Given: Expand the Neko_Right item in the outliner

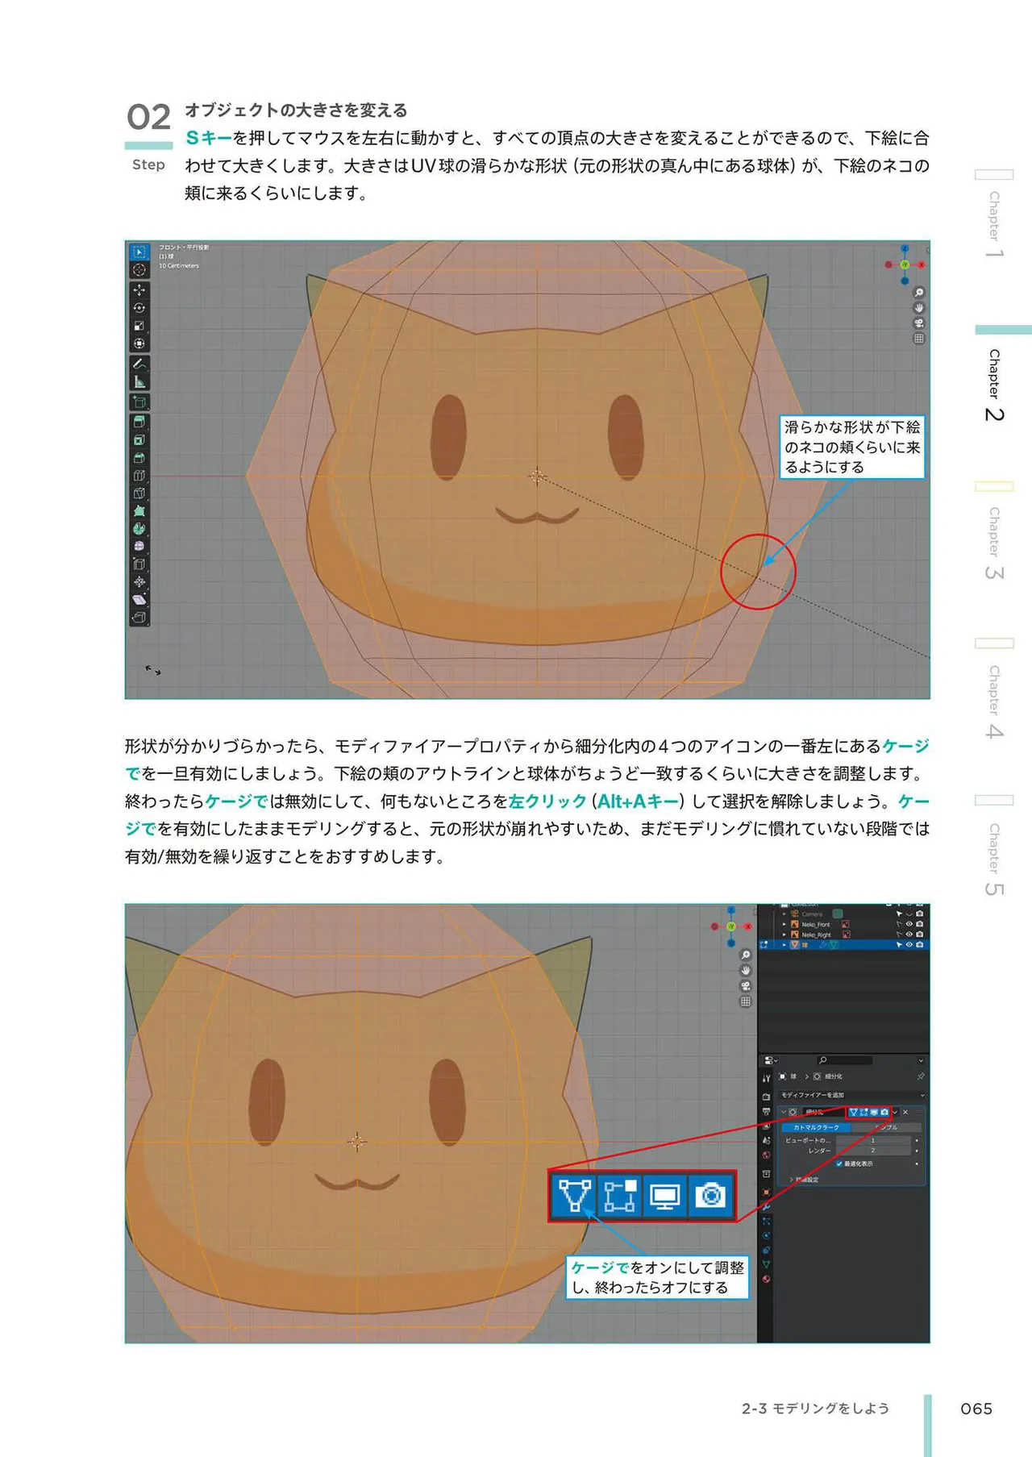Looking at the screenshot, I should click(x=784, y=935).
